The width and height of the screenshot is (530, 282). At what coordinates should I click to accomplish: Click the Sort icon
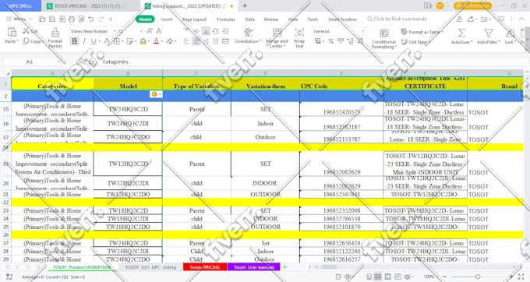(x=510, y=33)
